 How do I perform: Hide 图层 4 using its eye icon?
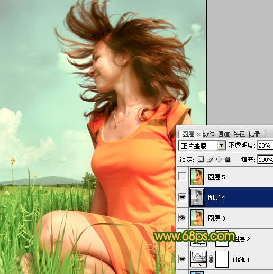182,197
